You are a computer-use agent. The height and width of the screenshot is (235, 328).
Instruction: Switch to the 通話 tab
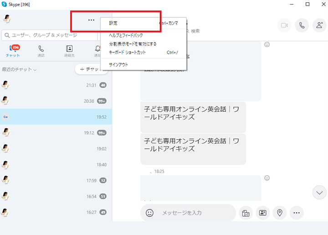(41, 51)
